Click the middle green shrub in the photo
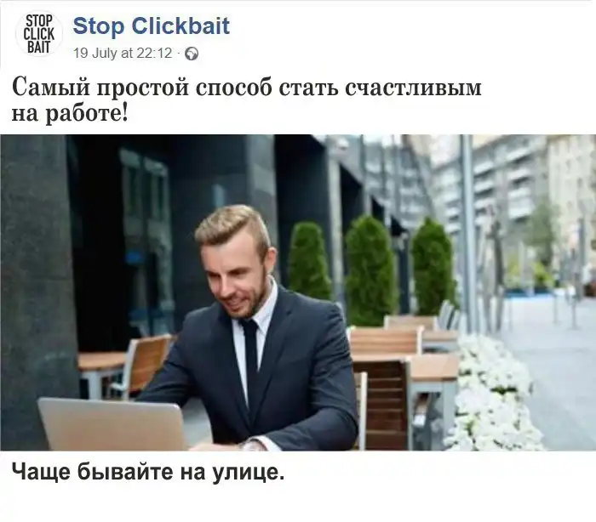Screen dimensions: 596x522 370,270
